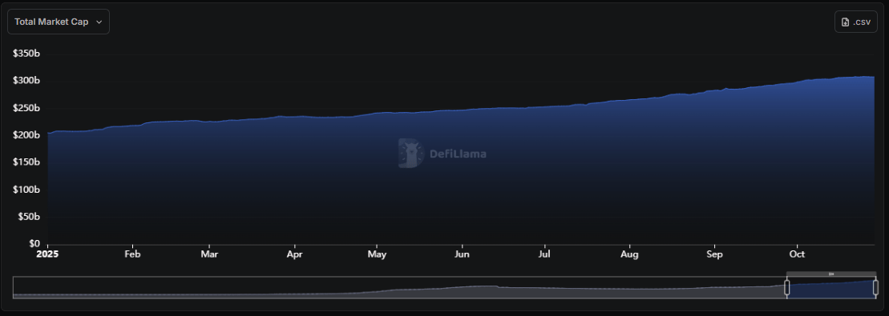889x316 pixels.
Task: Click the Aug x-axis label
Action: [x=629, y=254]
